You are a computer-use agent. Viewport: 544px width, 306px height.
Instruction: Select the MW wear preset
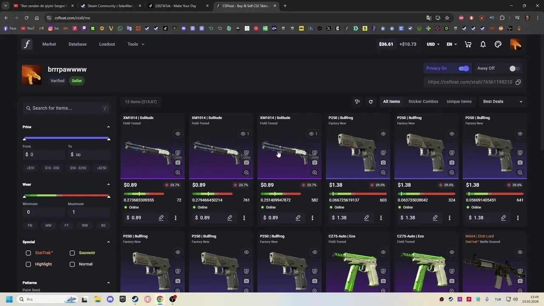[x=48, y=226]
